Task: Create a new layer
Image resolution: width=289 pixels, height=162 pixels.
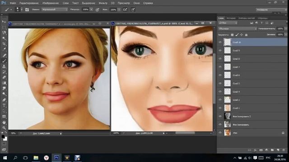Action: click(278, 150)
